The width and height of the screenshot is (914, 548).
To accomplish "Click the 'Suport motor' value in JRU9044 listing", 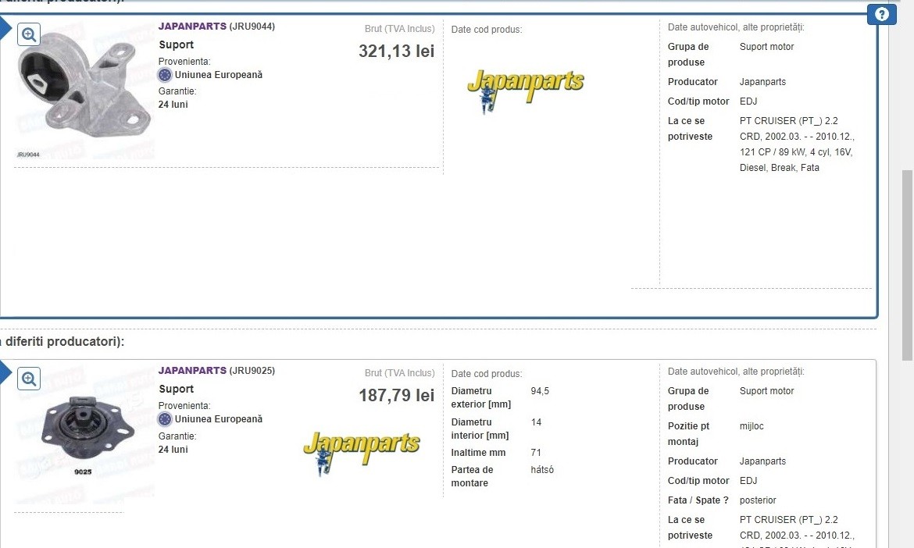I will click(766, 47).
